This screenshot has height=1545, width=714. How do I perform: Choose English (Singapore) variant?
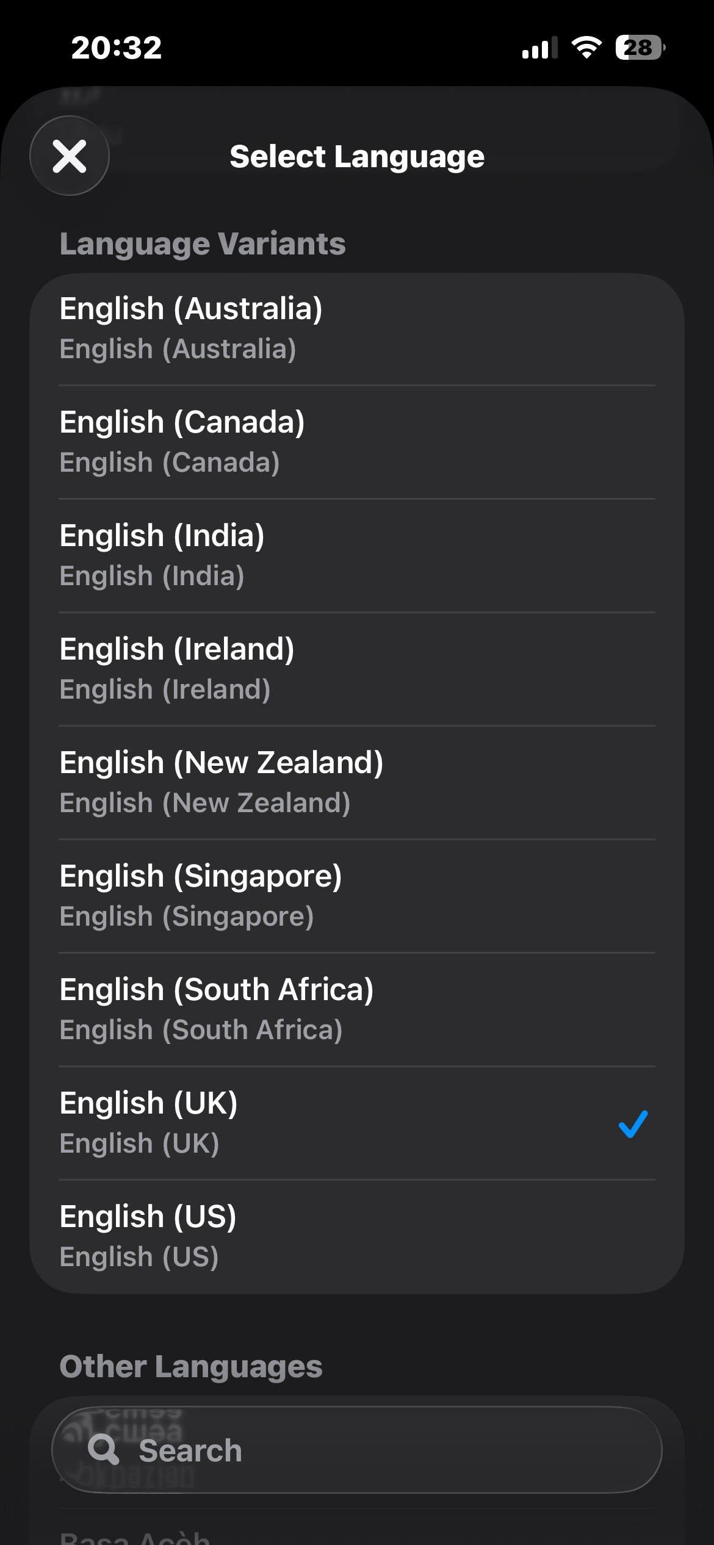[x=356, y=896]
